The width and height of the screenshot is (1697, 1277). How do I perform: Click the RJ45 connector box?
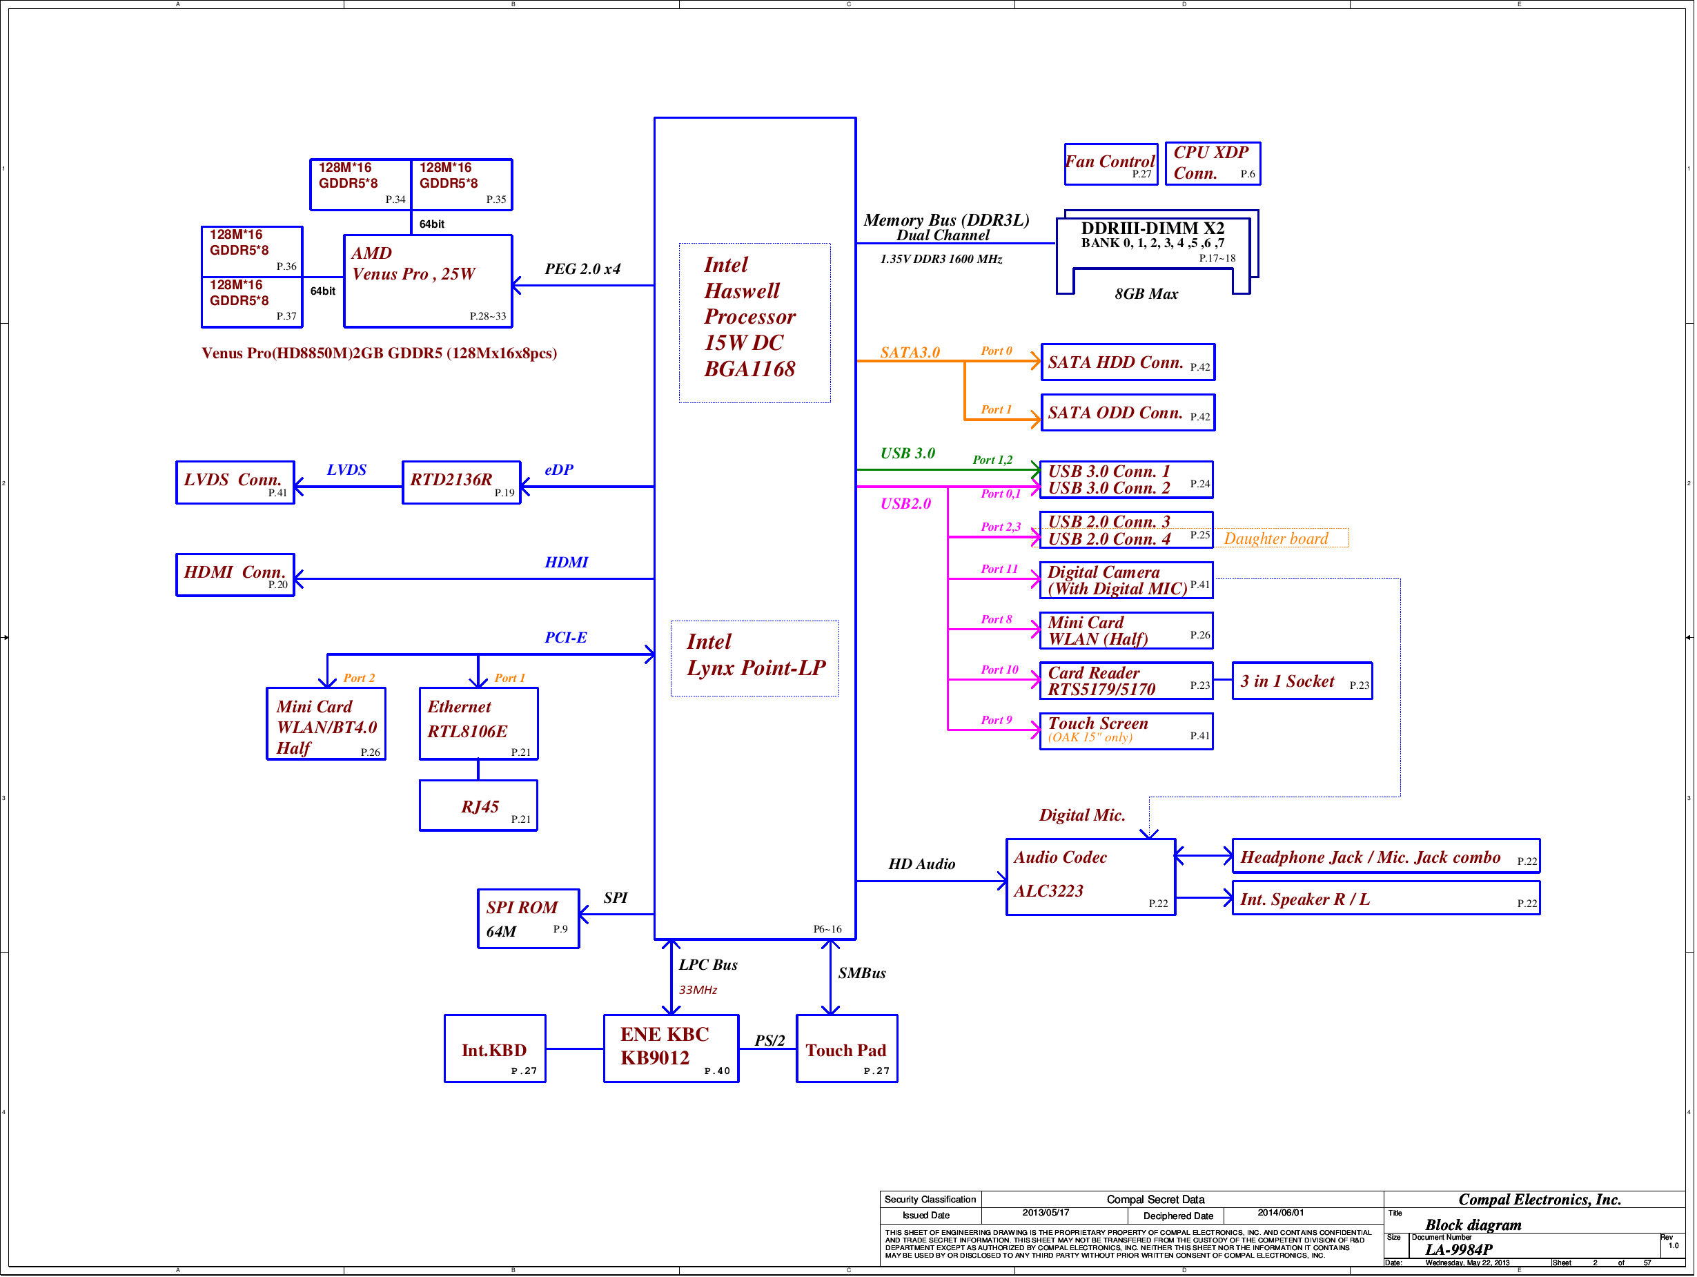click(x=479, y=806)
